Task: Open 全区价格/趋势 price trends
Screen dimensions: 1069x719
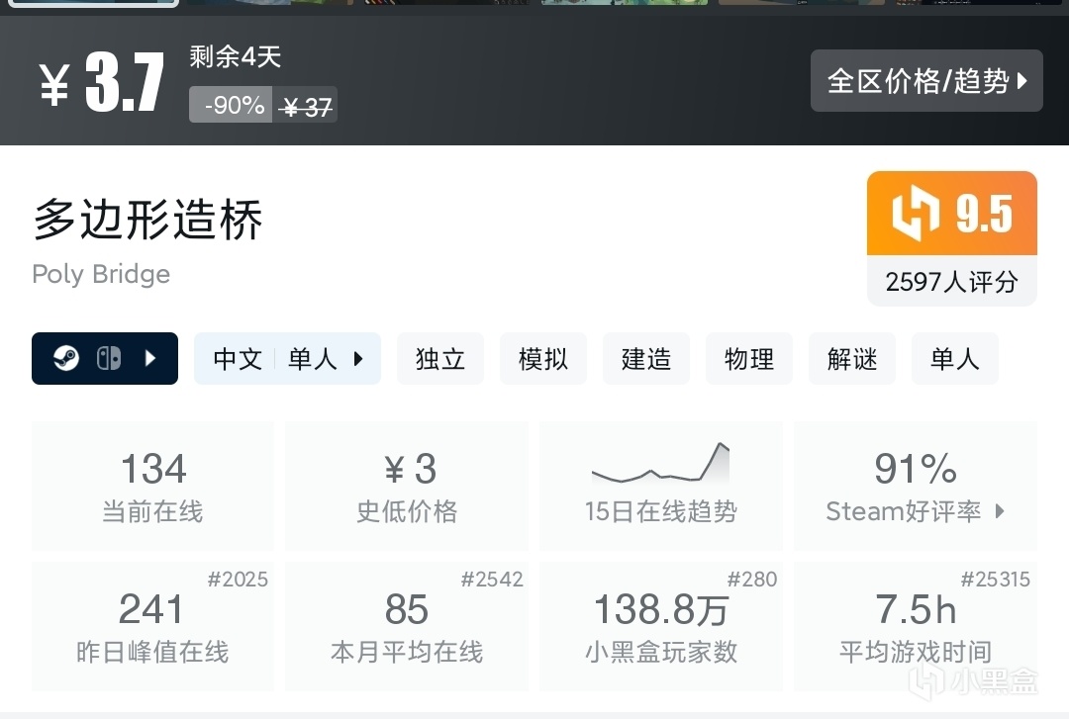Action: point(926,81)
